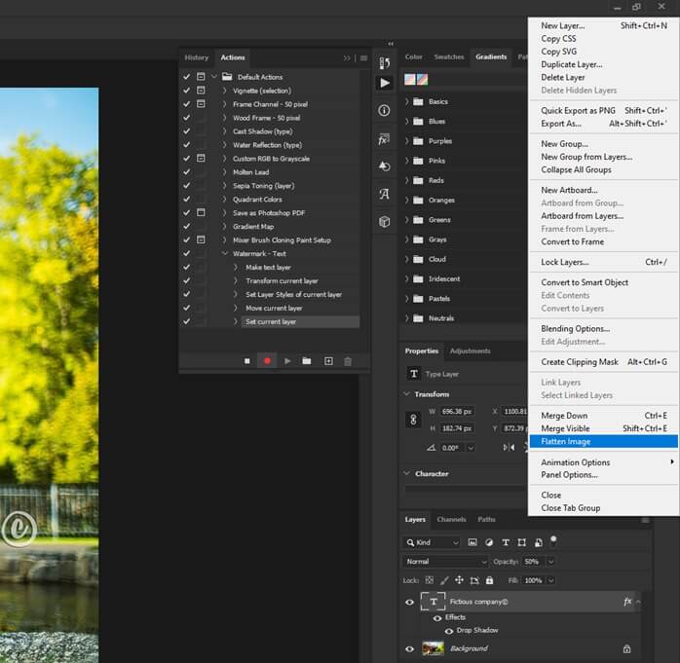Toggle dialog box for Save as Photoshop PDF
This screenshot has height=663, width=680.
pyautogui.click(x=201, y=213)
